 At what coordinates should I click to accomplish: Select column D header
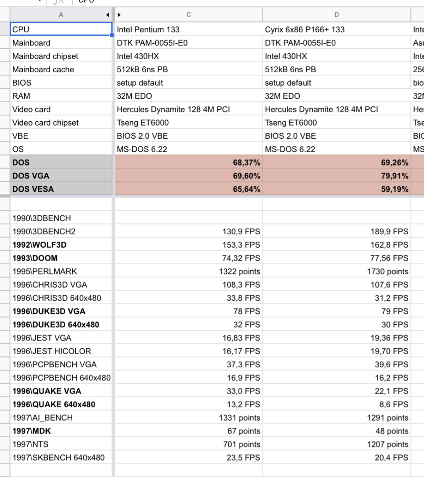point(337,15)
